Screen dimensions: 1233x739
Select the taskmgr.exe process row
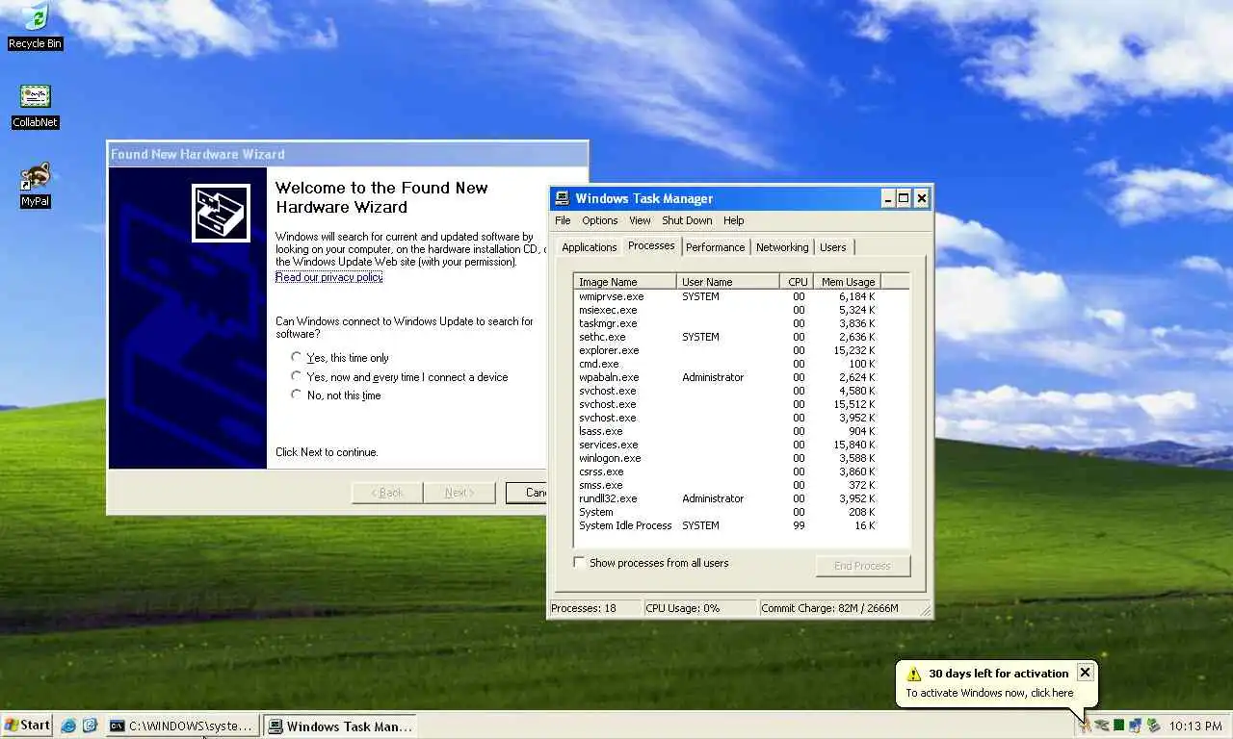[727, 323]
